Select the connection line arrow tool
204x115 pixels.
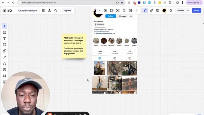pos(4,57)
